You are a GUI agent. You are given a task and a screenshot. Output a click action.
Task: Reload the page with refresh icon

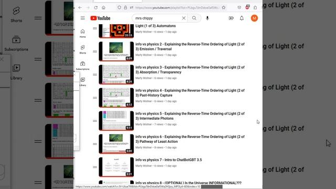click(x=96, y=7)
